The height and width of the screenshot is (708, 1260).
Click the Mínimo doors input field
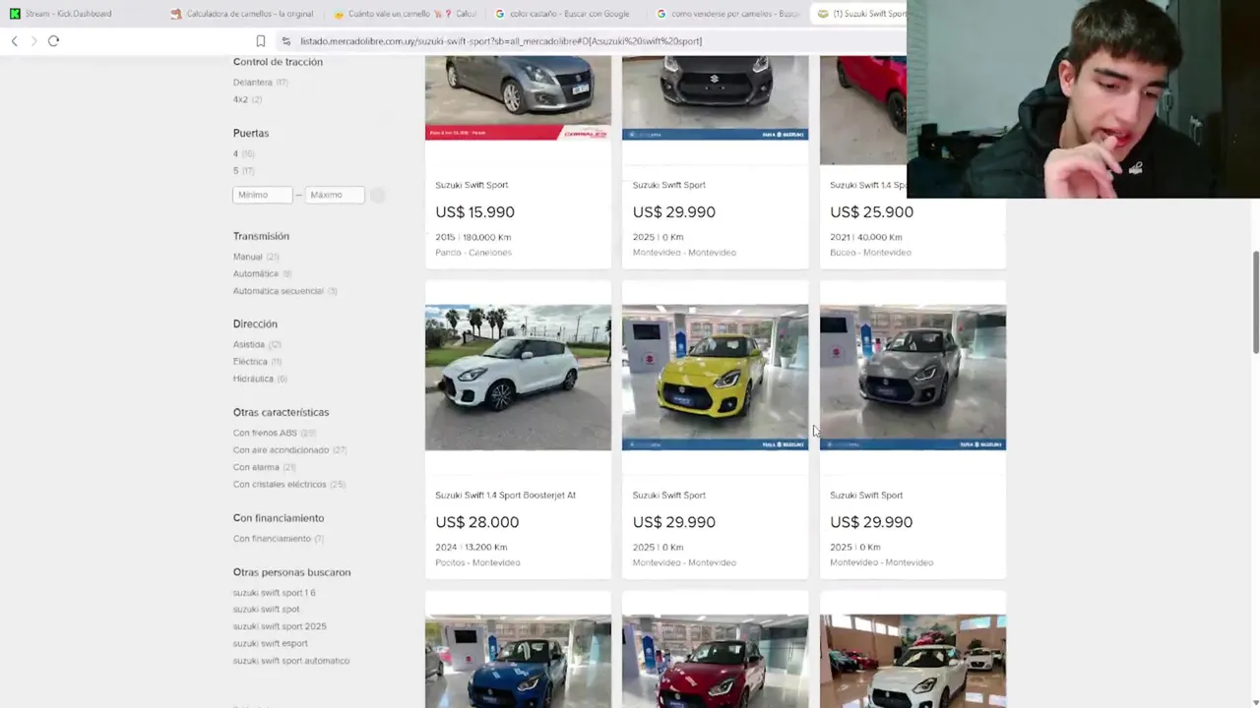[x=262, y=195]
